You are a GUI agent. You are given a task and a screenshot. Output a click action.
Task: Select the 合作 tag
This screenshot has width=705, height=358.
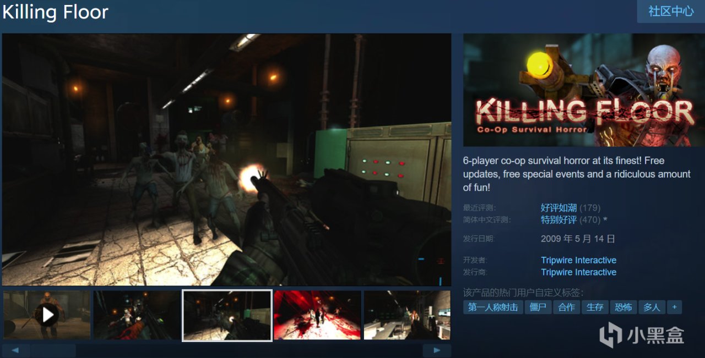[x=566, y=307]
